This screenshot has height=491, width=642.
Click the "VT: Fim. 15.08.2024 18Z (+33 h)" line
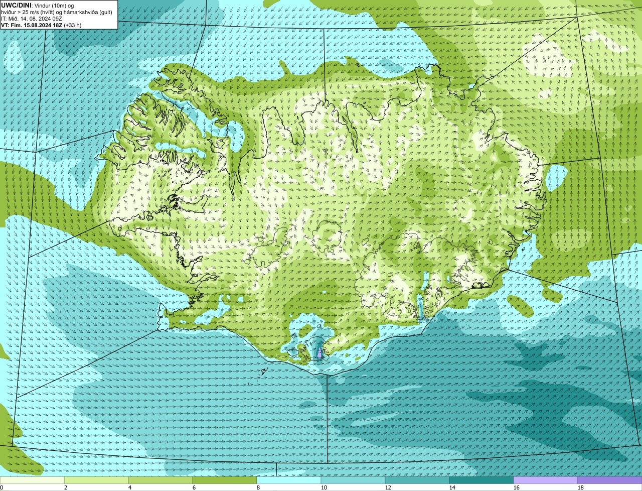[41, 25]
